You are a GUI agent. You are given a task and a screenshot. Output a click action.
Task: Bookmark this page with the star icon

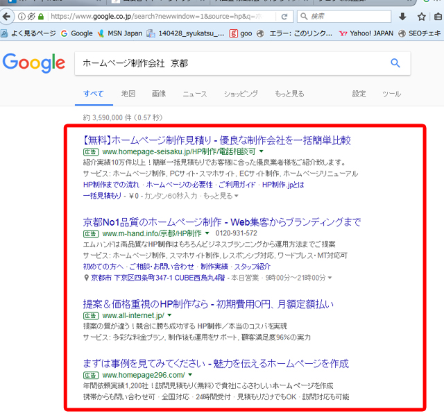point(421,17)
